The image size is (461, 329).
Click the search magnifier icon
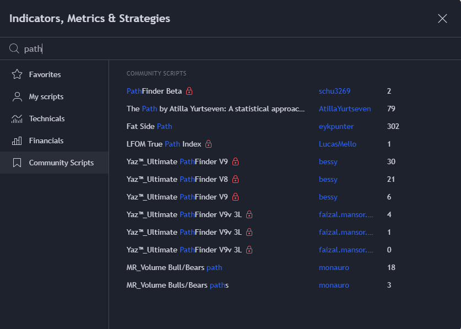click(14, 48)
